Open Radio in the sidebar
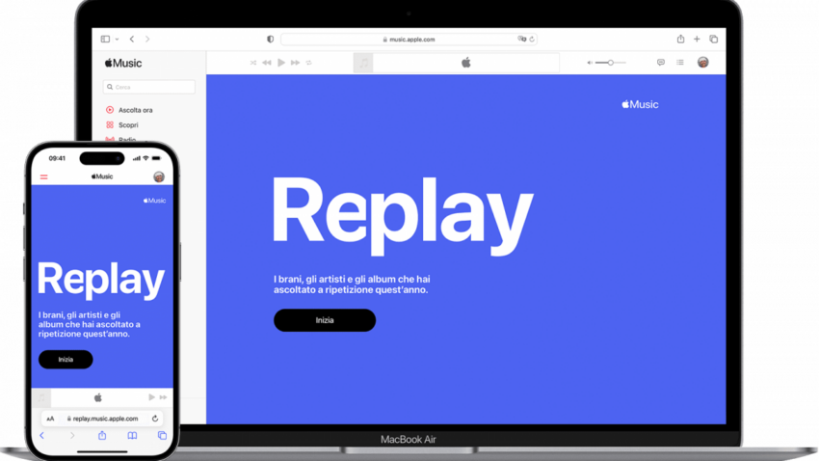The image size is (819, 461). tap(121, 139)
